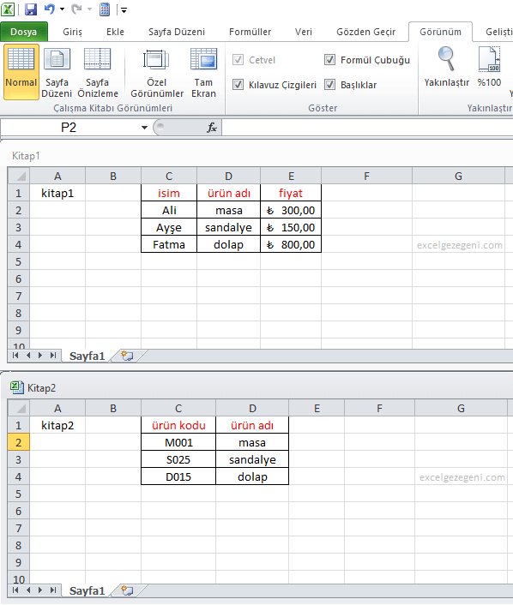
Task: Click cell 'D015' in Kitap2
Action: point(178,476)
